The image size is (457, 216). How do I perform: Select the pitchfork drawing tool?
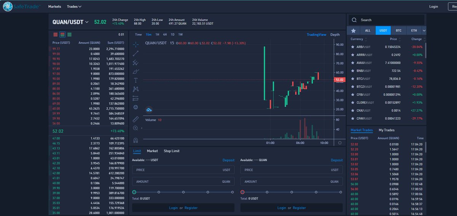pyautogui.click(x=136, y=62)
